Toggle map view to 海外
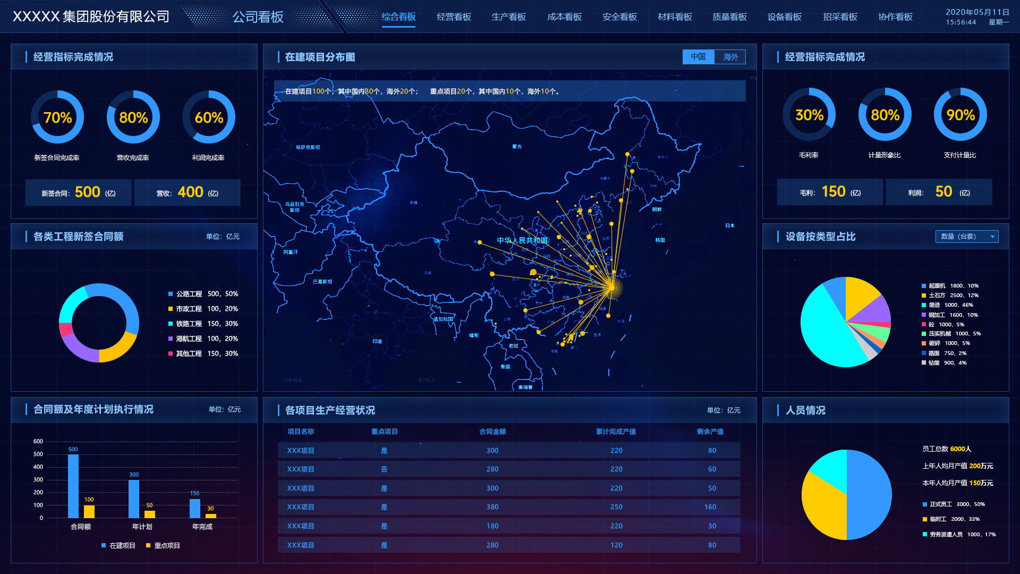Screen dimensions: 1020x574 [730, 57]
